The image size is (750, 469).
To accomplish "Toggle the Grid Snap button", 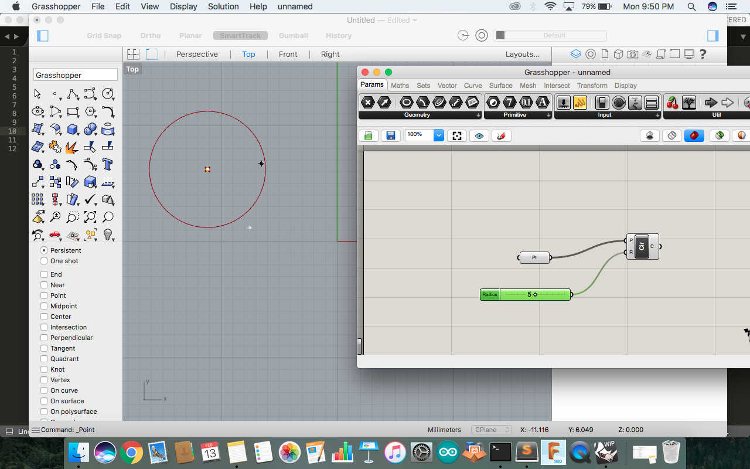I will (x=104, y=36).
